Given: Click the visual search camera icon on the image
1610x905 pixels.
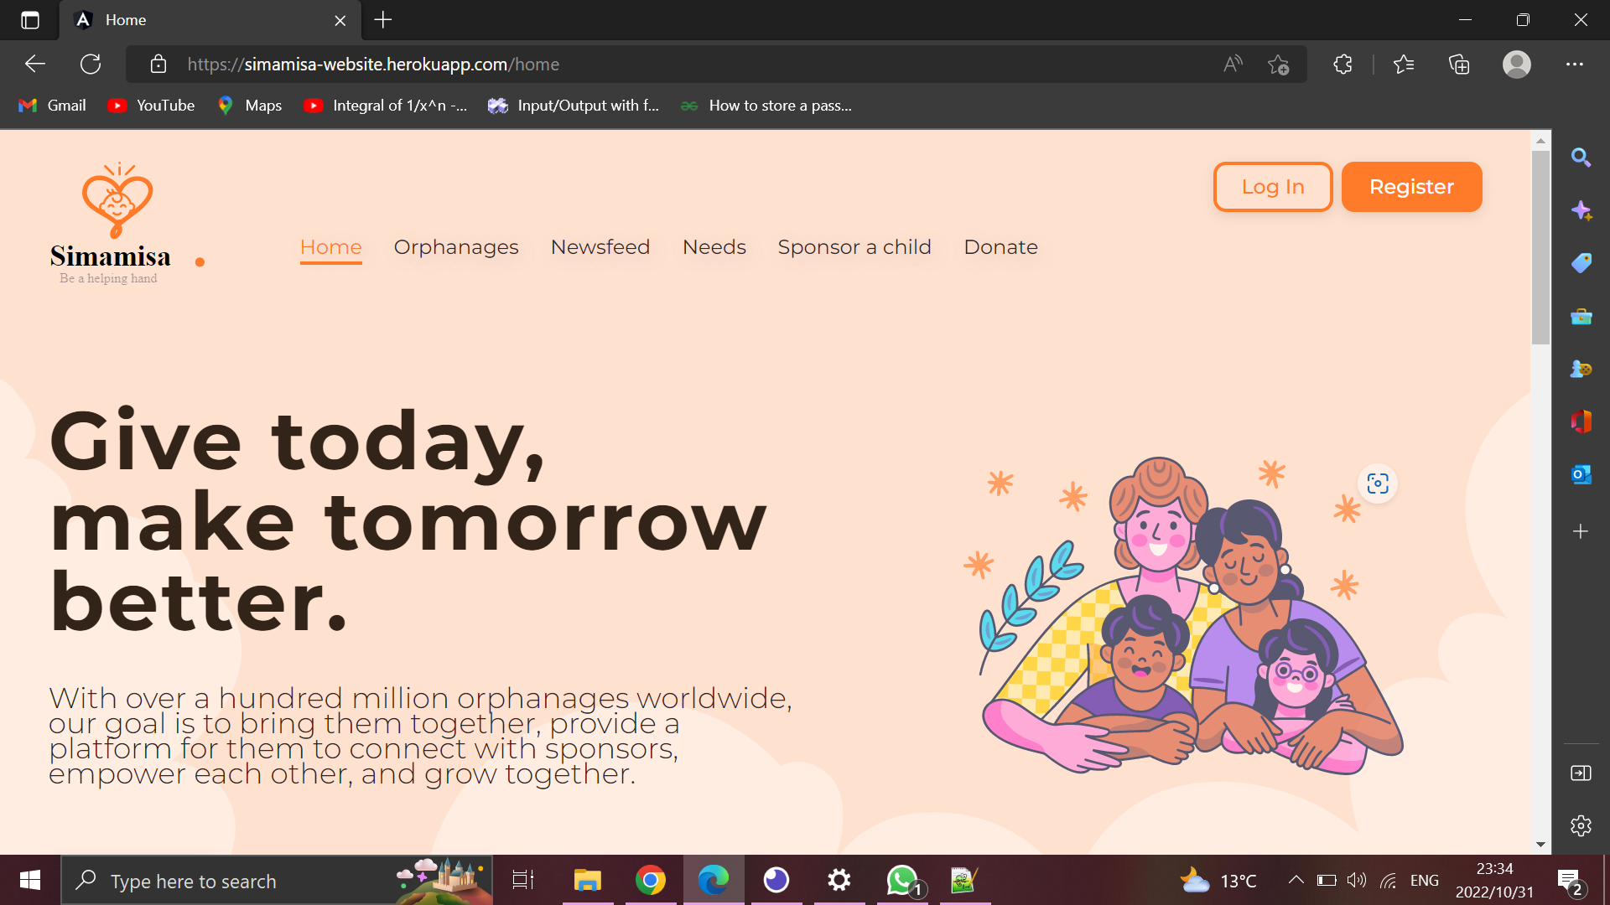Looking at the screenshot, I should (x=1378, y=483).
